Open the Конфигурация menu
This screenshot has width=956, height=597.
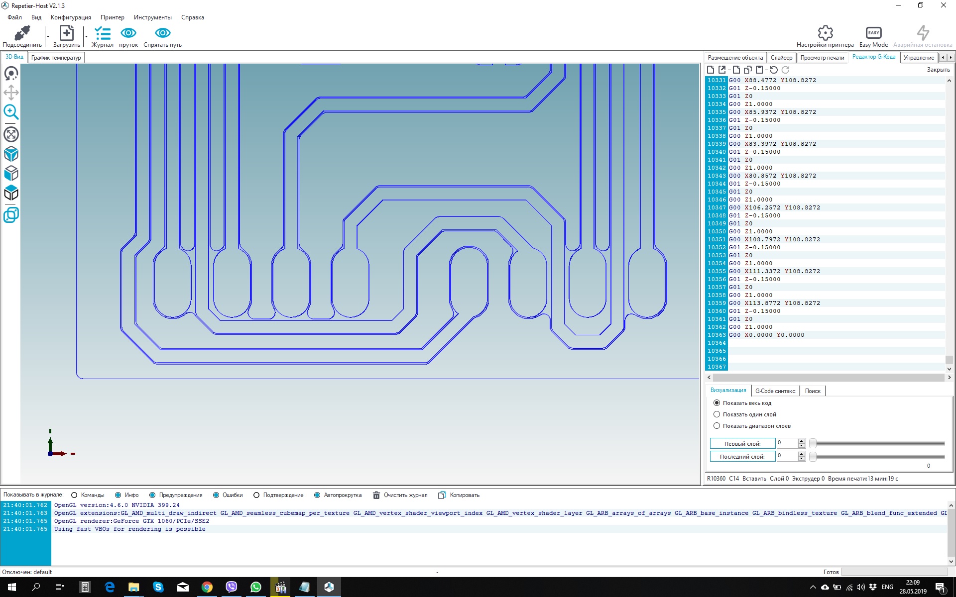pyautogui.click(x=71, y=17)
